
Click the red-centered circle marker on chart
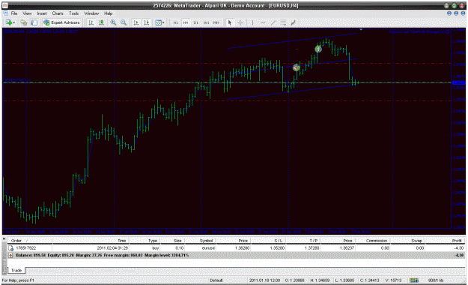tap(296, 68)
